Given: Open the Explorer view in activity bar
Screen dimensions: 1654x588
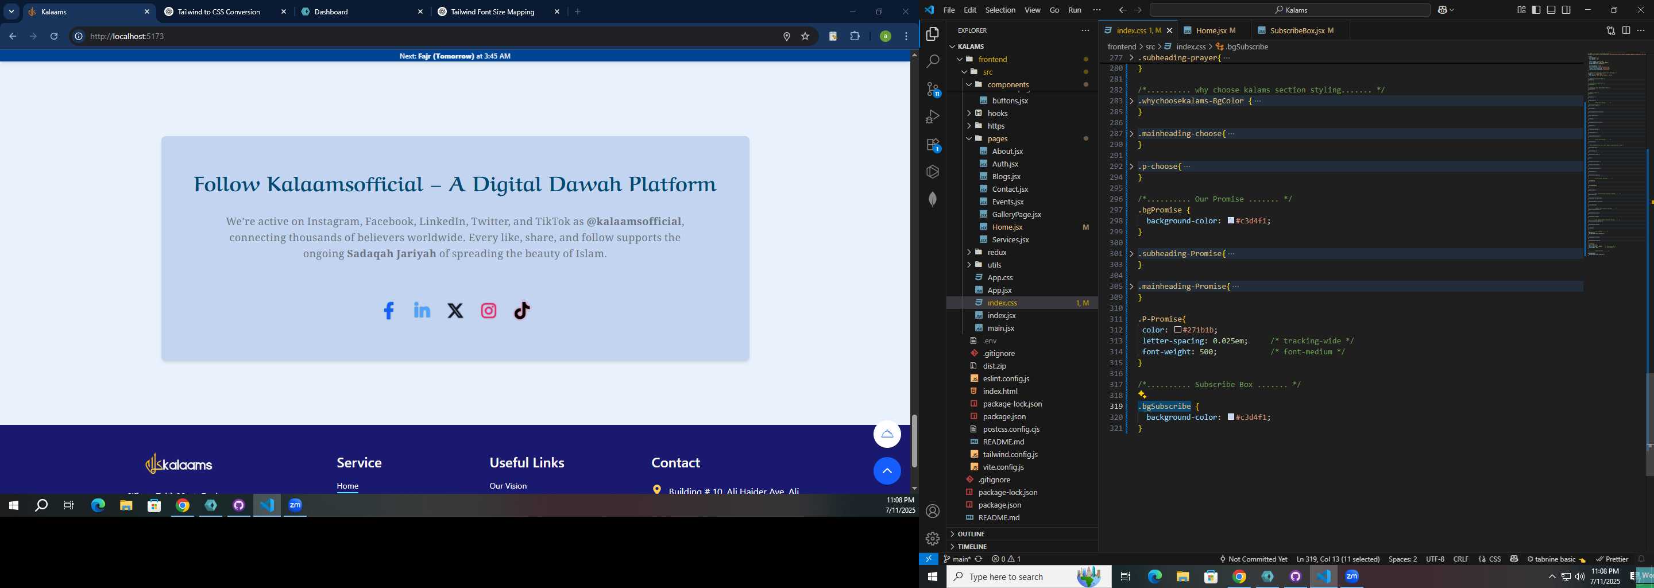Looking at the screenshot, I should click(932, 34).
